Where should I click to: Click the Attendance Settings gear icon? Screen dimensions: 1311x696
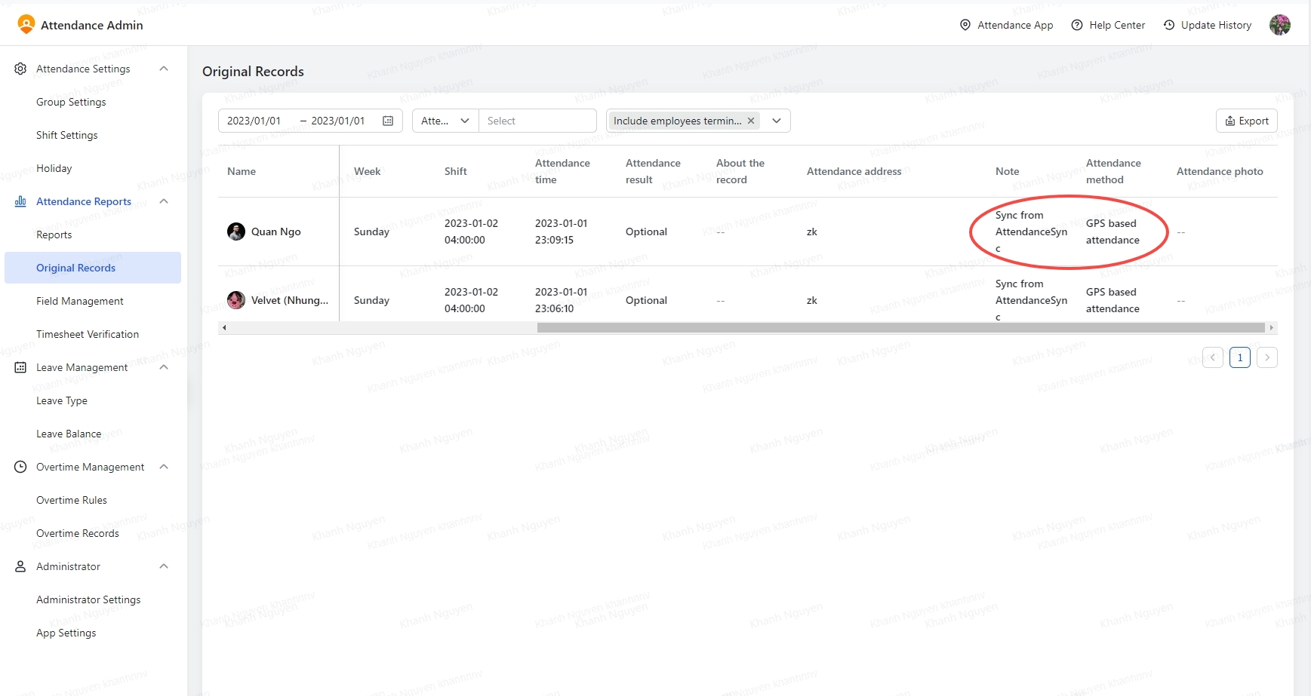click(20, 68)
